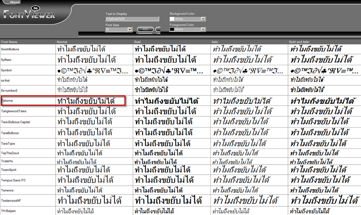Click TanglewoodTales Italic sample text
This screenshot has height=215, width=361.
tap(243, 111)
